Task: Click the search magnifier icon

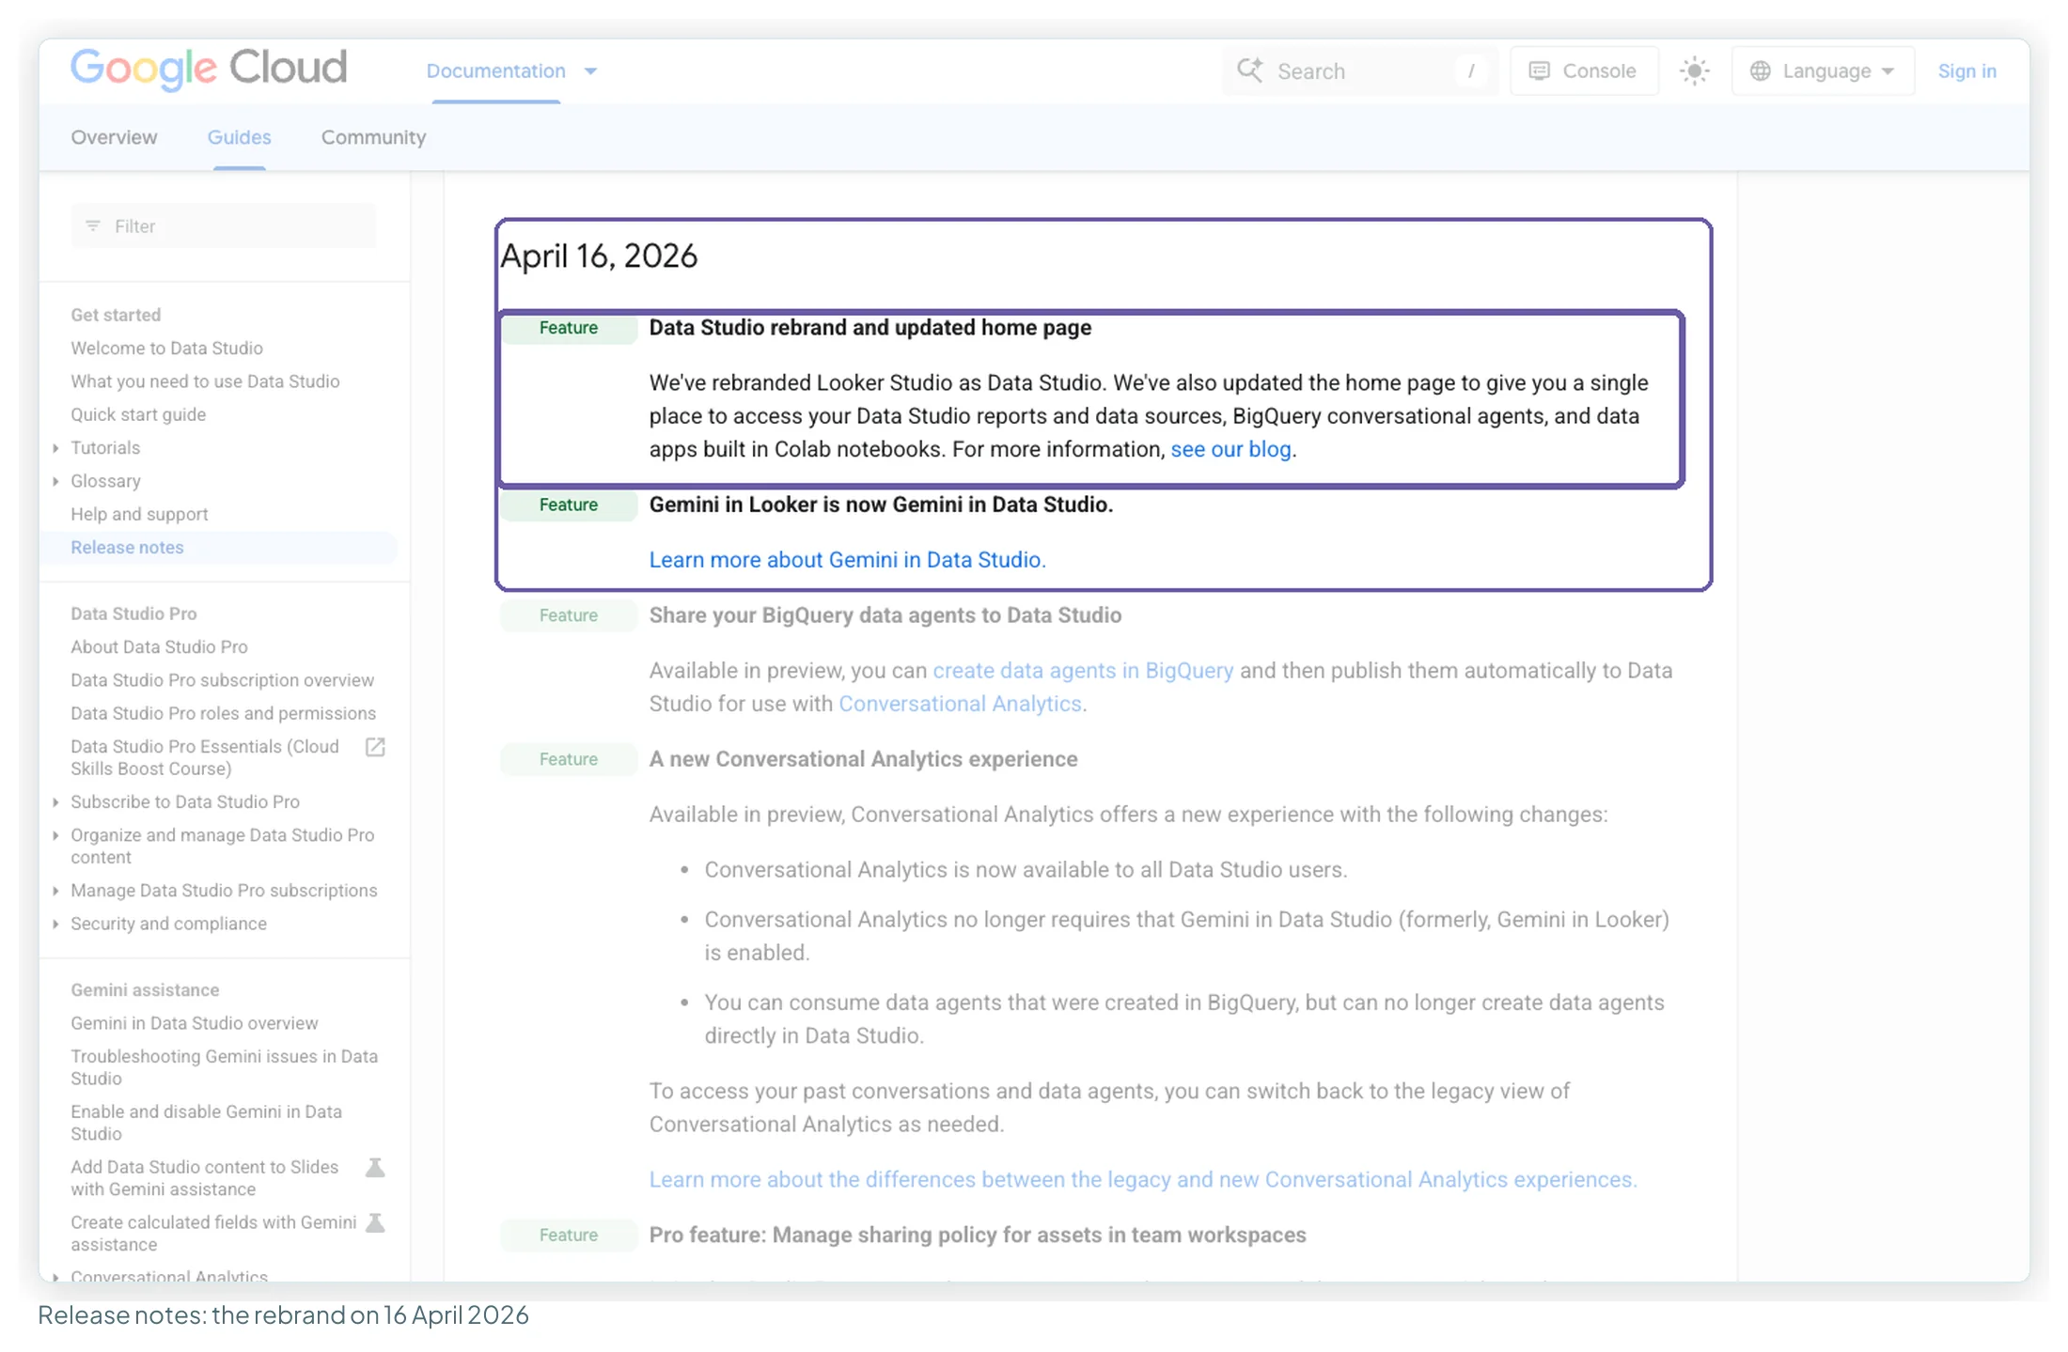Action: click(1249, 70)
